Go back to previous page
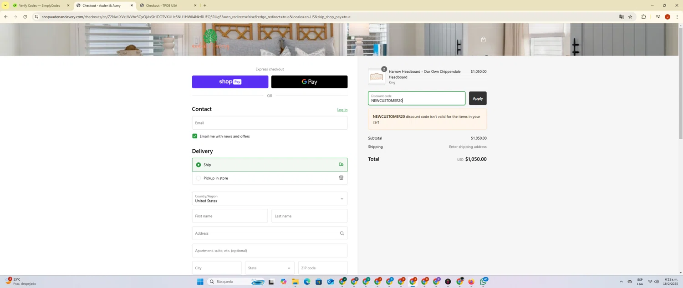Screen dimensions: 683x288 coord(5,17)
